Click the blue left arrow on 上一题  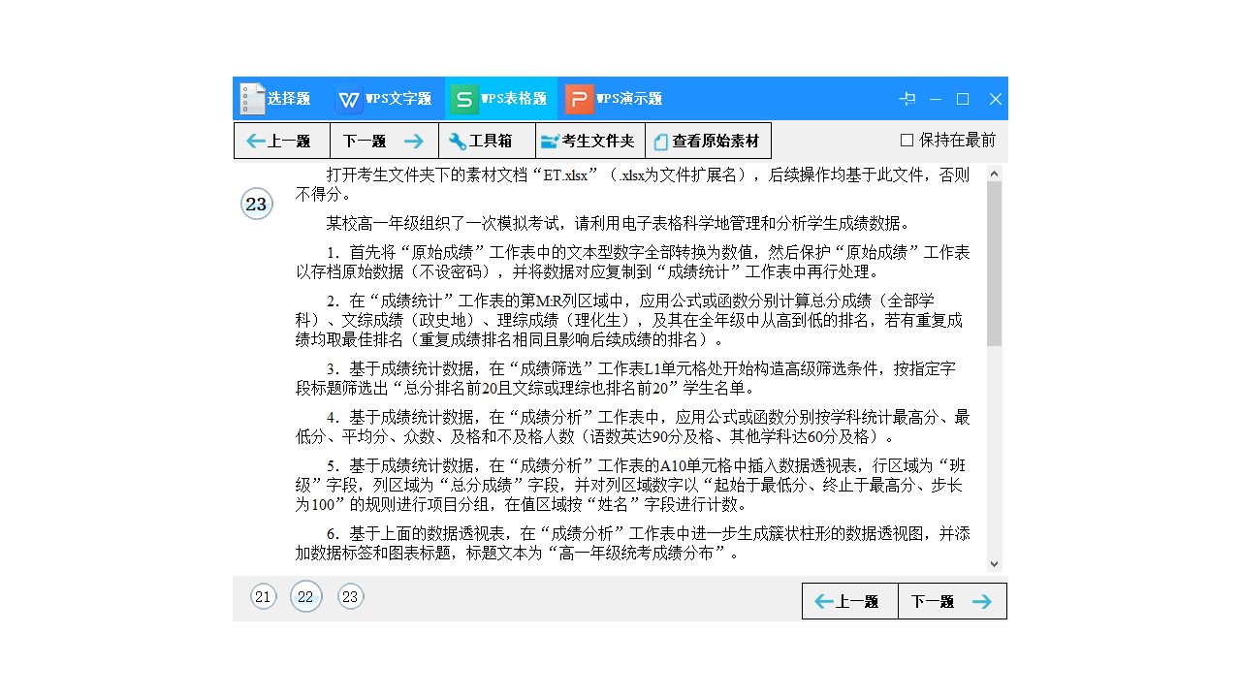pyautogui.click(x=252, y=140)
